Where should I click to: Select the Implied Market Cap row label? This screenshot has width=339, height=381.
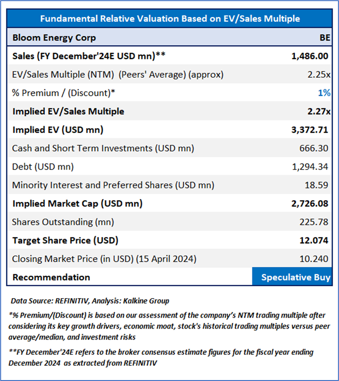tap(77, 203)
